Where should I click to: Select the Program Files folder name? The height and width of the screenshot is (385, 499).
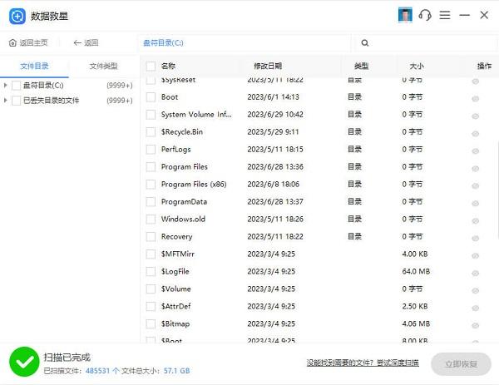pos(185,167)
